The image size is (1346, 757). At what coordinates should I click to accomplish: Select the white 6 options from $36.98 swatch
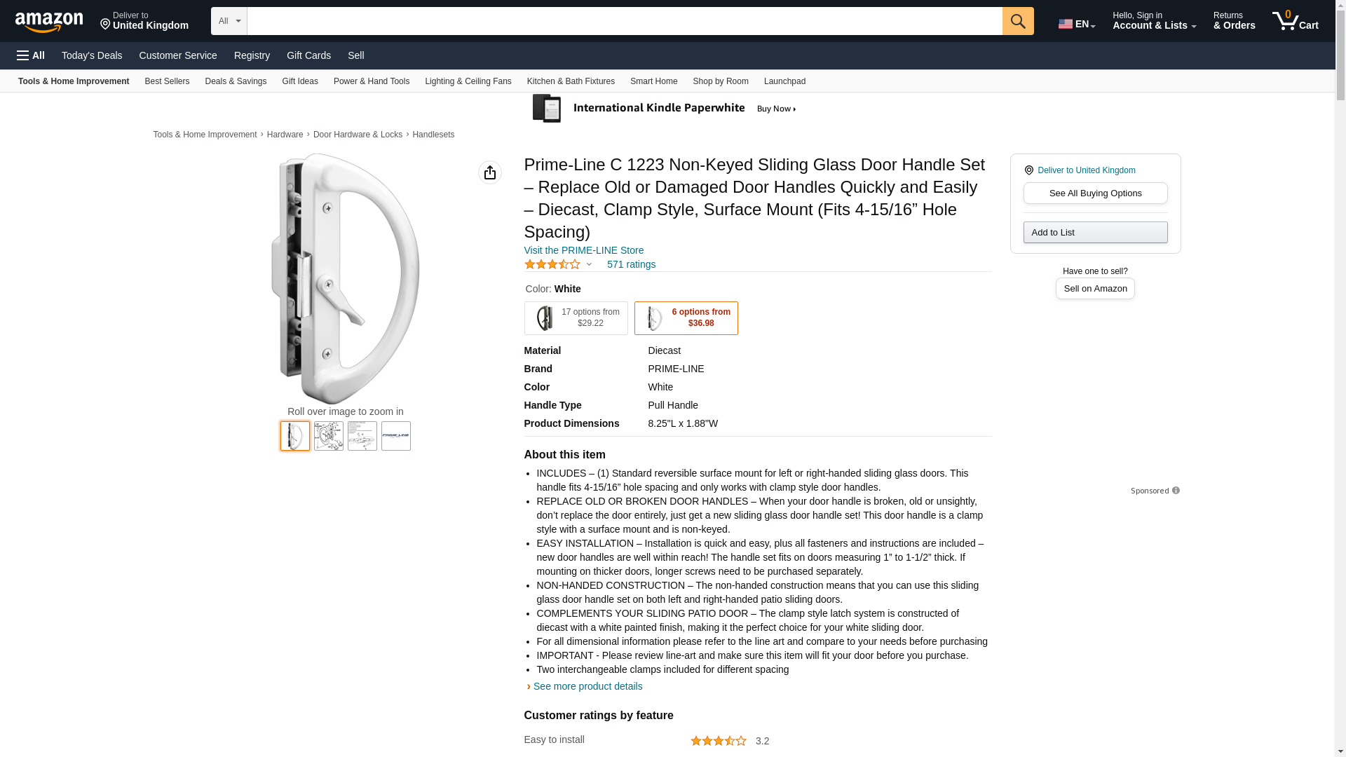pos(686,318)
